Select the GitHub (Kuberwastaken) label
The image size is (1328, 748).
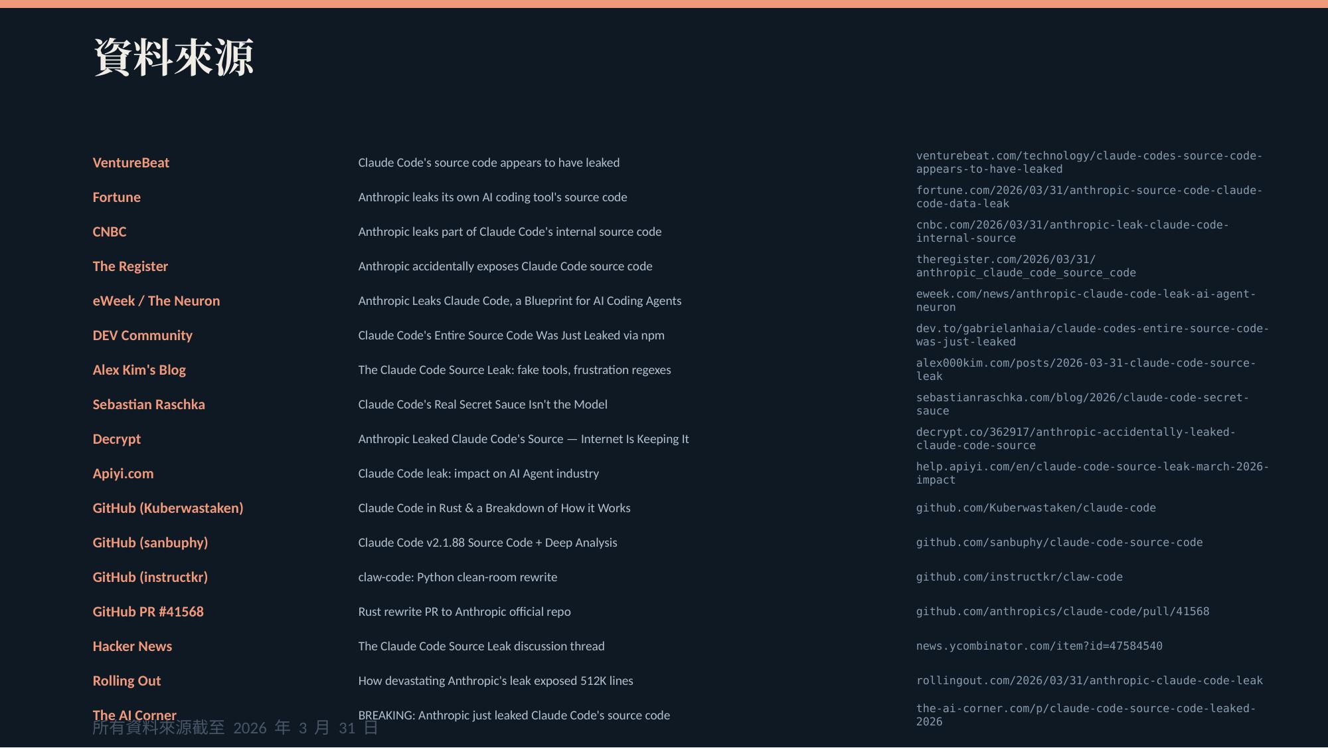coord(168,508)
